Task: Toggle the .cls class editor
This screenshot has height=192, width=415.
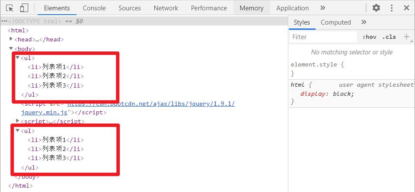Action: coord(389,37)
